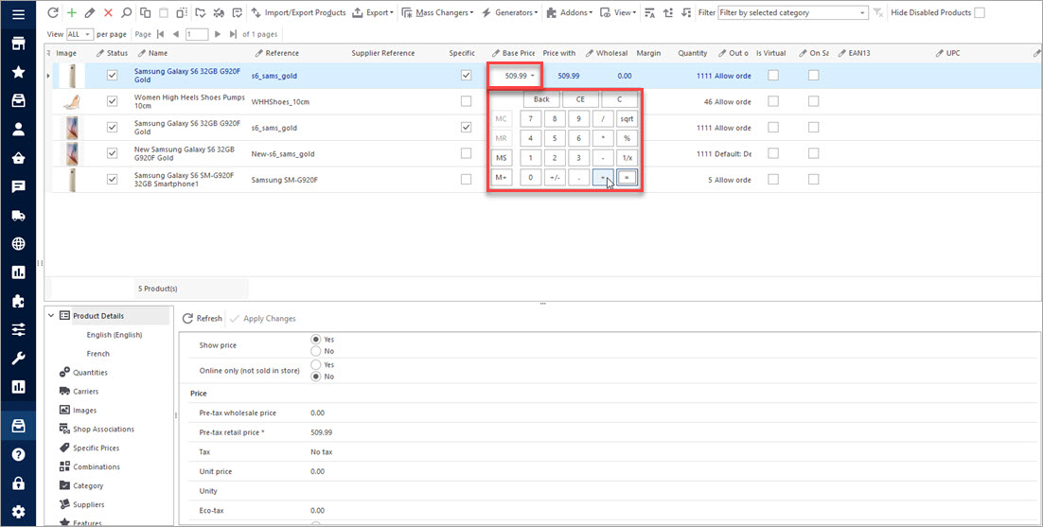Image resolution: width=1043 pixels, height=527 pixels.
Task: Click the Copy products icon
Action: [145, 12]
